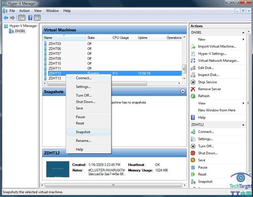Image resolution: width=253 pixels, height=197 pixels.
Task: Click the Connect icon in ZDHT12 actions
Action: [x=193, y=132]
